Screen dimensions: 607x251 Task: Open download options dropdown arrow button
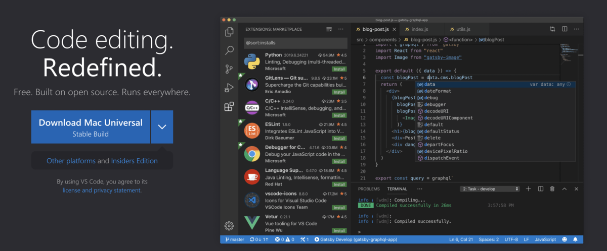click(162, 127)
